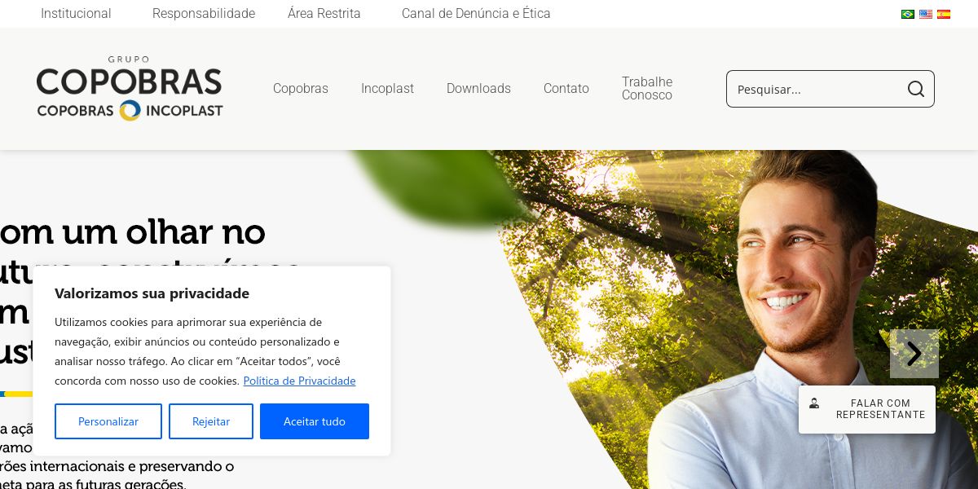
Task: Click the Personalizar cookies button
Action: [x=108, y=421]
